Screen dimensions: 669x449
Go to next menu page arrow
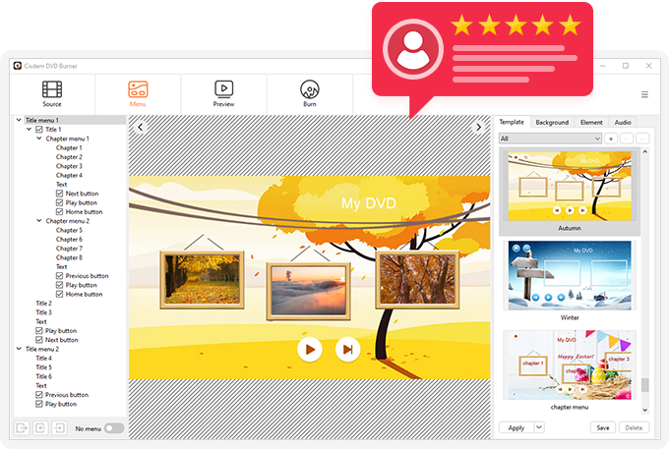tap(479, 127)
